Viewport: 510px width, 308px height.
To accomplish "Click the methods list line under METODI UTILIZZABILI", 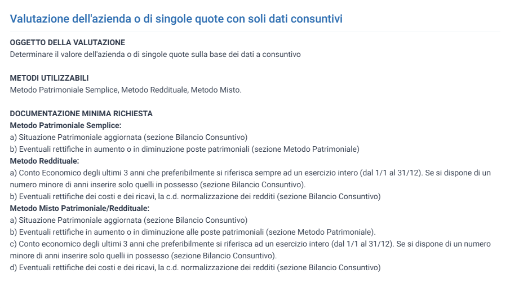I will pos(126,90).
